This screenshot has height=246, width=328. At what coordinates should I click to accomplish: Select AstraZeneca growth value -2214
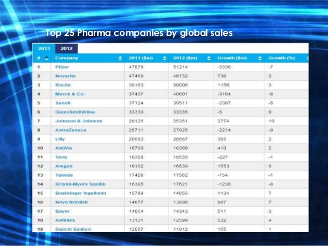click(x=224, y=130)
